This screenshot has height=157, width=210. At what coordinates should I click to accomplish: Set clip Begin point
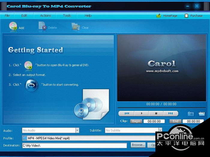click(136, 121)
